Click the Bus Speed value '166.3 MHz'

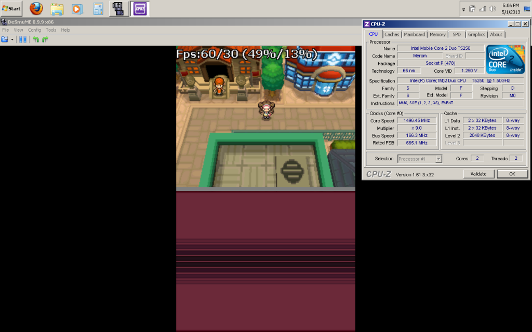417,135
